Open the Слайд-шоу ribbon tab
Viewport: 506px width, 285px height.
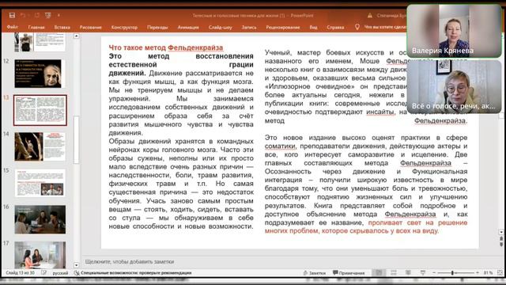(220, 27)
